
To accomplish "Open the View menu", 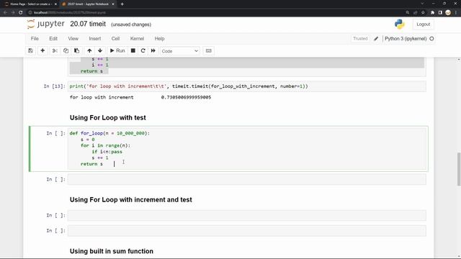I will click(73, 38).
